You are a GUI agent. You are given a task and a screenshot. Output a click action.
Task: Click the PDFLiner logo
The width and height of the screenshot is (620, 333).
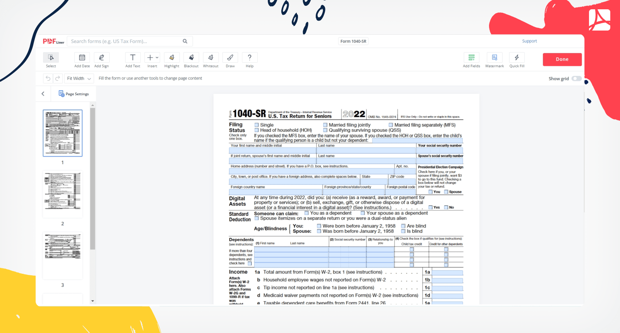(53, 41)
